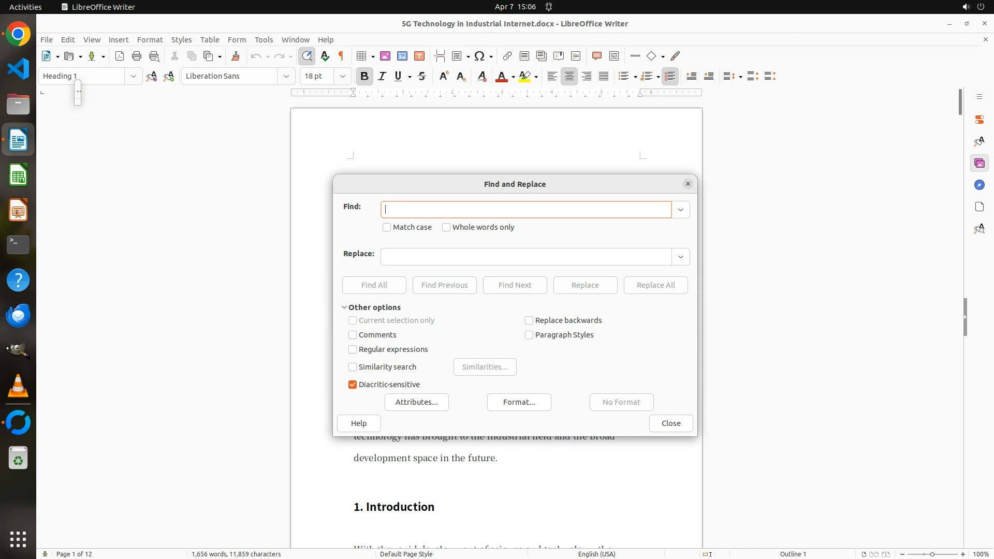Collapse the Other options section
The image size is (994, 559).
(x=344, y=307)
